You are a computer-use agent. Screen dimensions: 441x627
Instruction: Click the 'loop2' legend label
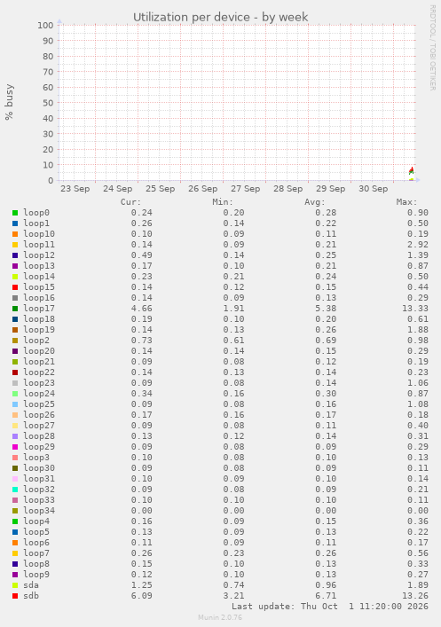click(36, 341)
